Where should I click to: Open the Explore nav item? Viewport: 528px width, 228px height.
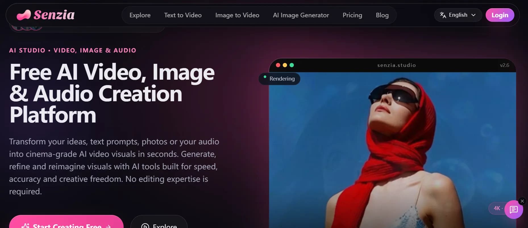140,15
